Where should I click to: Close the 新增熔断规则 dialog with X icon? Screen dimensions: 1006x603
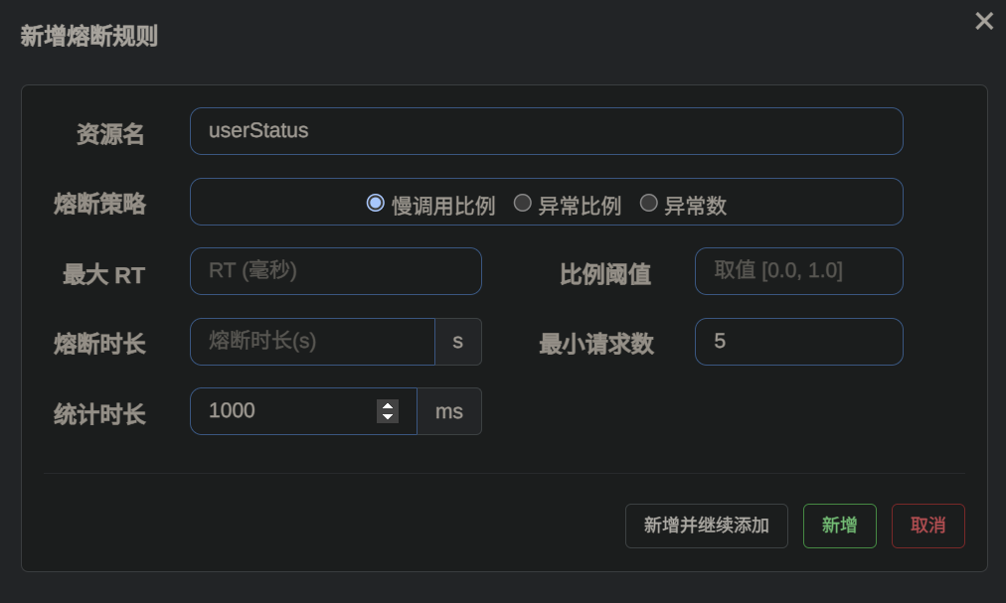tap(983, 21)
